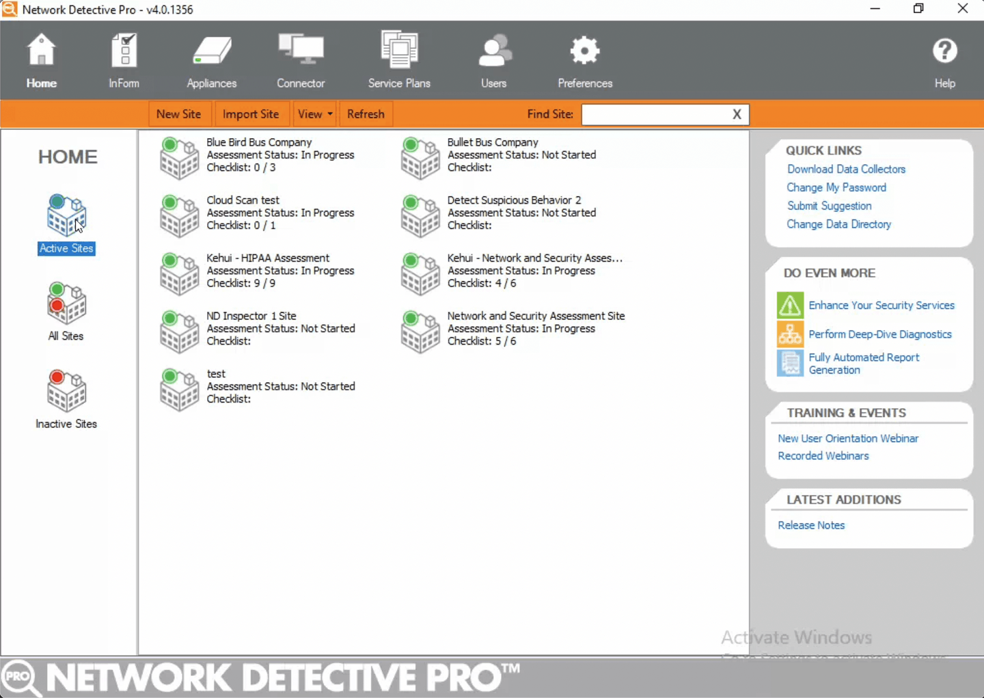Open the Home screen
984x698 pixels.
pyautogui.click(x=41, y=60)
